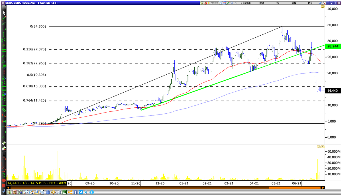342x196 pixels.
Task: Open the 1 Günlük period dropdown
Action: pos(245,3)
